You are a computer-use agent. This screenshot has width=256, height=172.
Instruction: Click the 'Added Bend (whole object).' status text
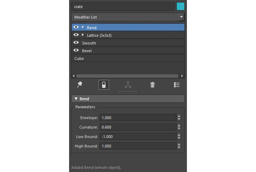(x=96, y=167)
